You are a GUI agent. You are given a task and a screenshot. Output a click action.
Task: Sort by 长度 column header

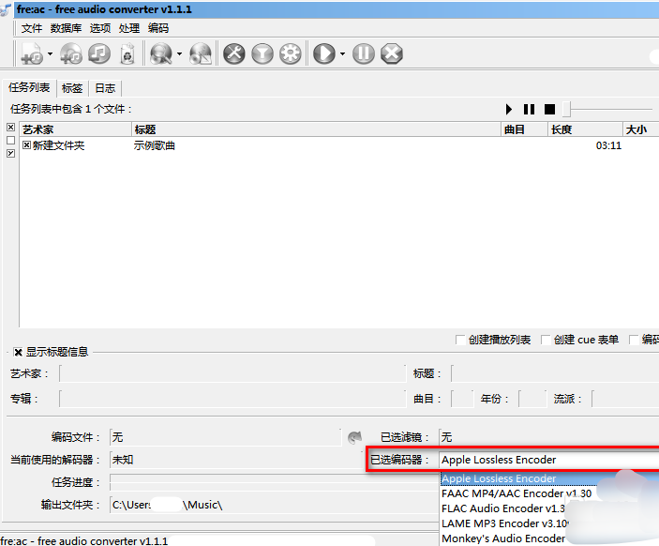tap(586, 129)
